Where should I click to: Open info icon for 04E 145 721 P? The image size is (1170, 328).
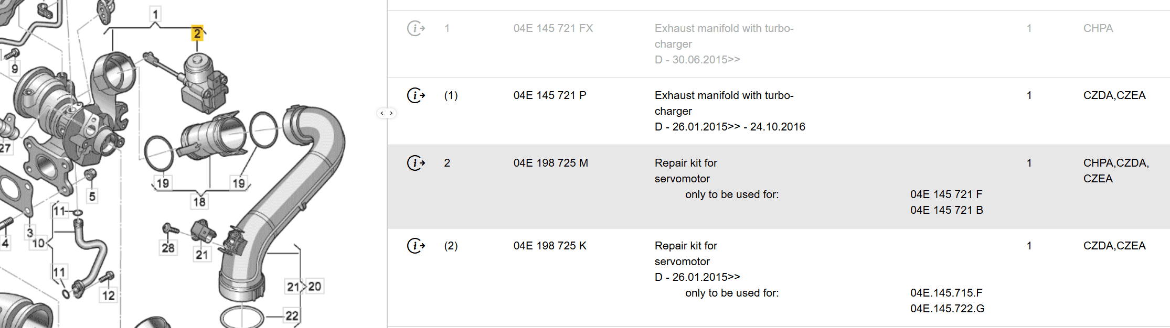click(x=416, y=95)
